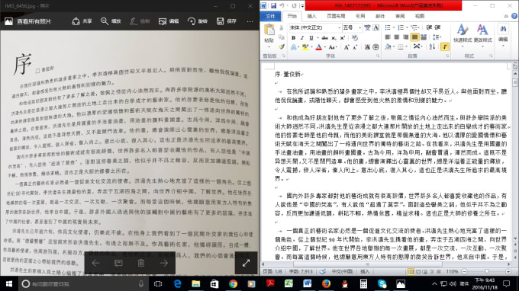Screen dimensions: 519x291
Task: Click the Paste clipboard icon in Word
Action: tap(269, 30)
